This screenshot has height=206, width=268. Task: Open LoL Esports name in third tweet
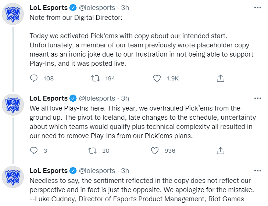[x=49, y=171]
